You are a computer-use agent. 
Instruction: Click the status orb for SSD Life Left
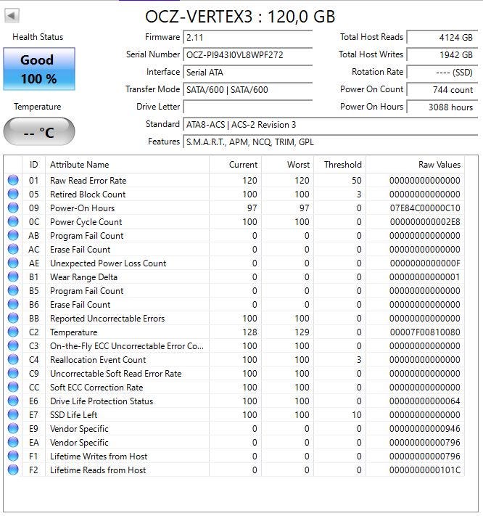(13, 415)
